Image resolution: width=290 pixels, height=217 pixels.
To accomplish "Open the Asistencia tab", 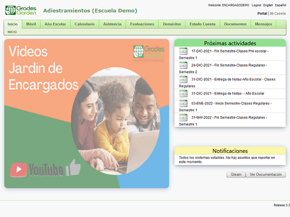I will pos(112,24).
